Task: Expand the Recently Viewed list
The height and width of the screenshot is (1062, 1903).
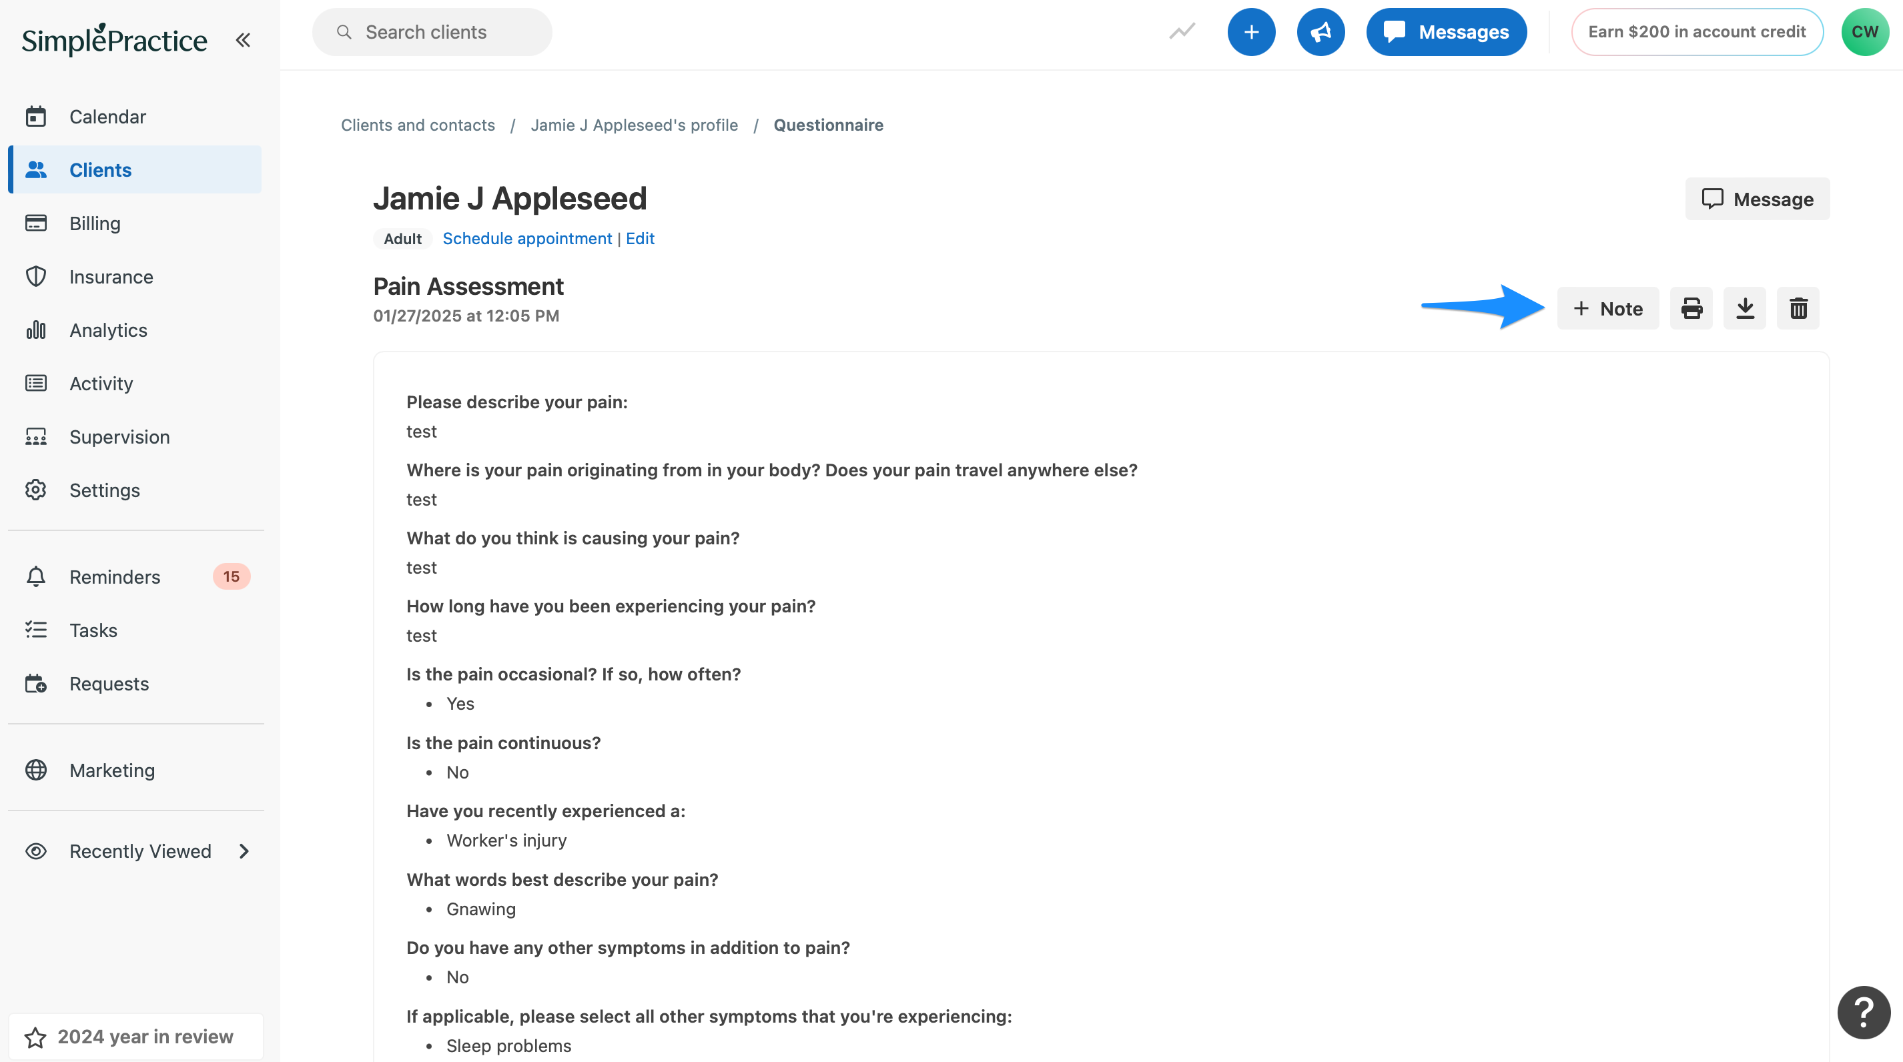Action: tap(244, 851)
